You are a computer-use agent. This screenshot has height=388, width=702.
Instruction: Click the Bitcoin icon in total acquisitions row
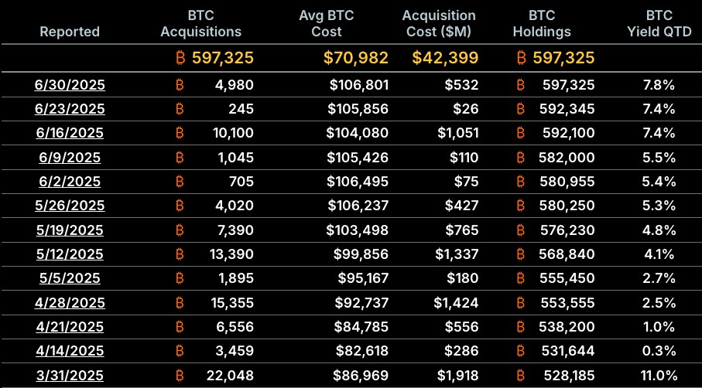pos(180,58)
